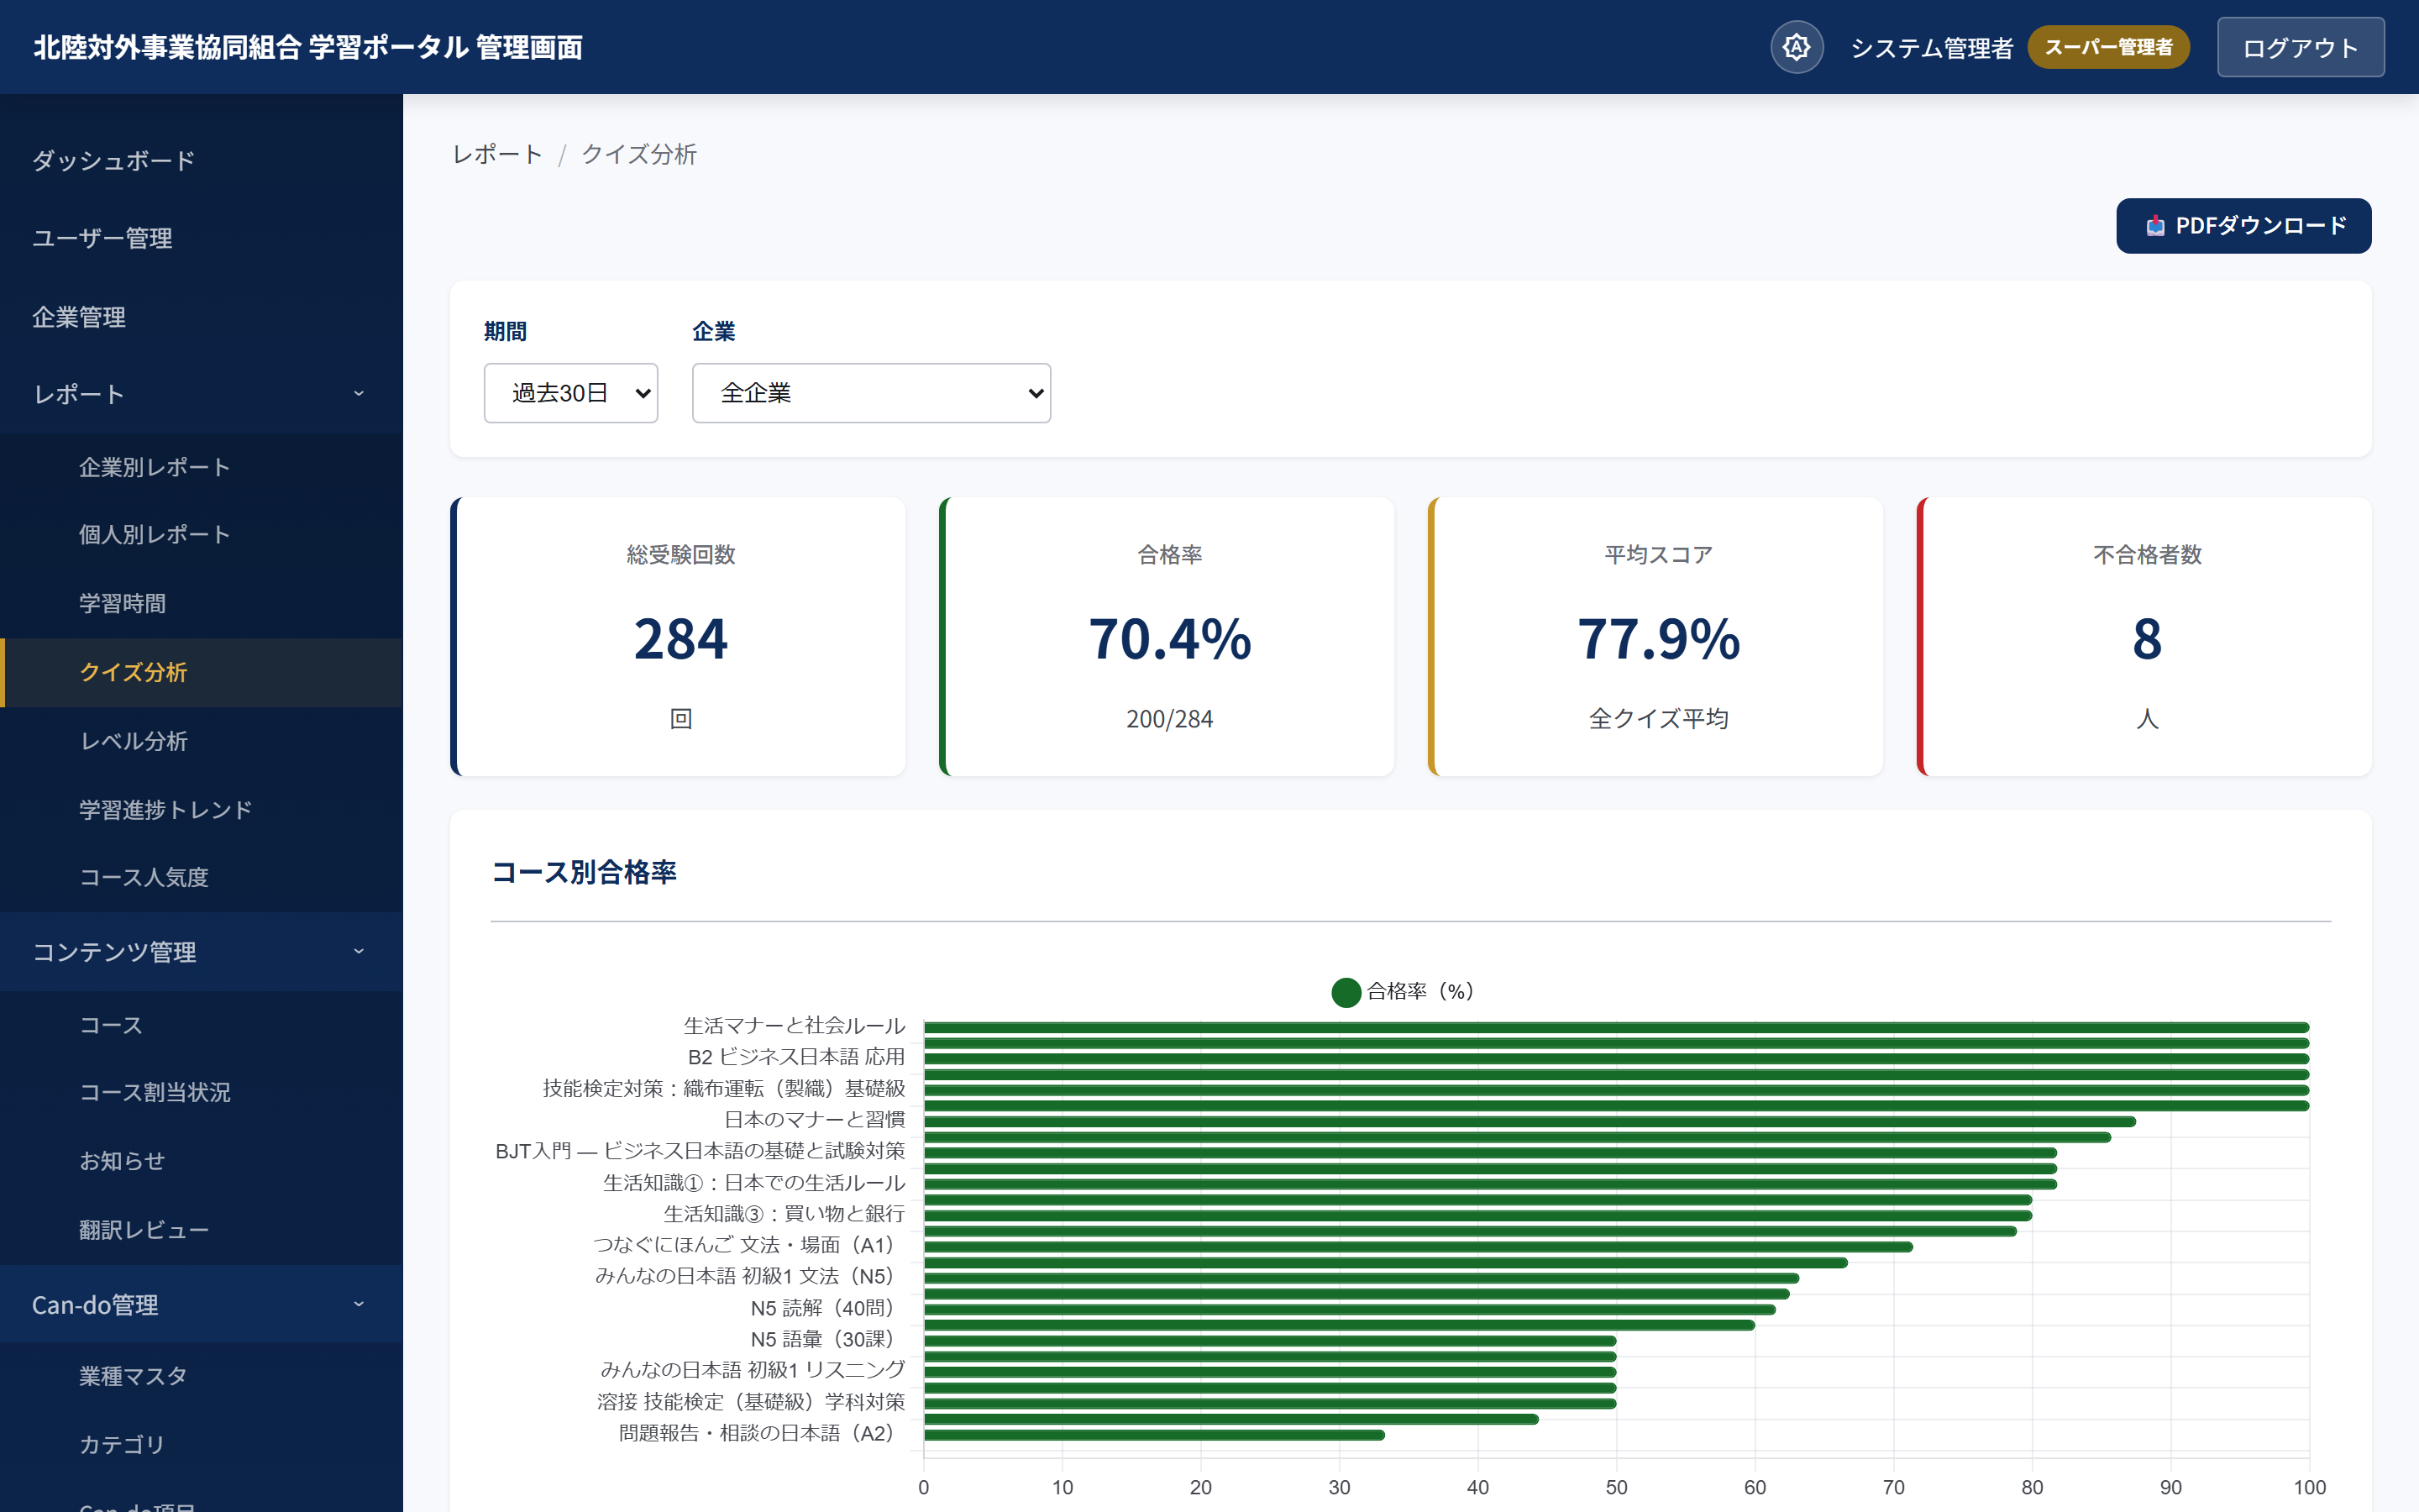Click the PDFダウンロード button
This screenshot has height=1512, width=2419.
[2243, 226]
